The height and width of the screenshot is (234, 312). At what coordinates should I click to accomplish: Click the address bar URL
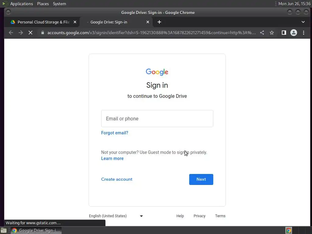pyautogui.click(x=152, y=33)
